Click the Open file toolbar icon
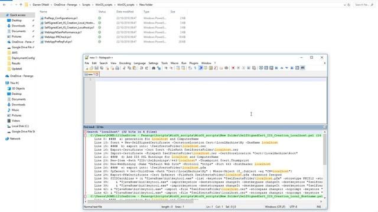The height and width of the screenshot is (212, 378). pos(91,68)
